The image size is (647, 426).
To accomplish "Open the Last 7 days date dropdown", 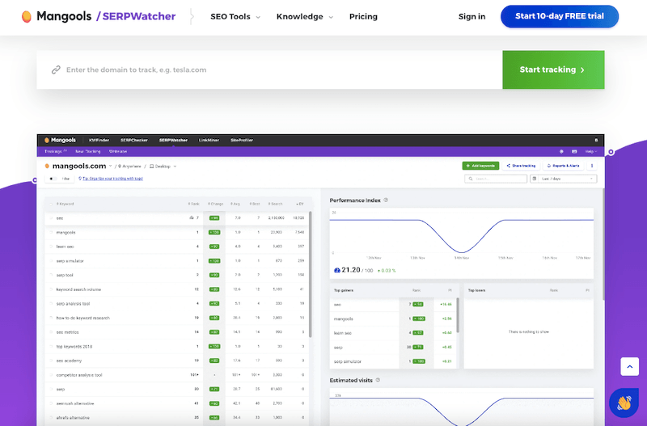I will point(563,179).
